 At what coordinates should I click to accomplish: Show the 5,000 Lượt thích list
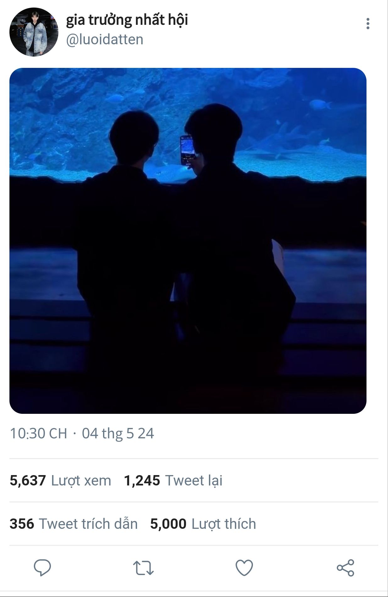(203, 524)
